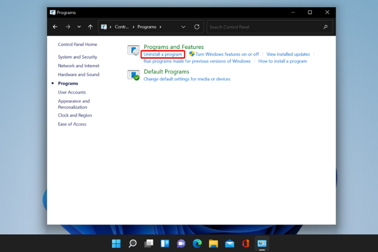Click the Default Programs icon
This screenshot has width=378, height=252.
(134, 75)
